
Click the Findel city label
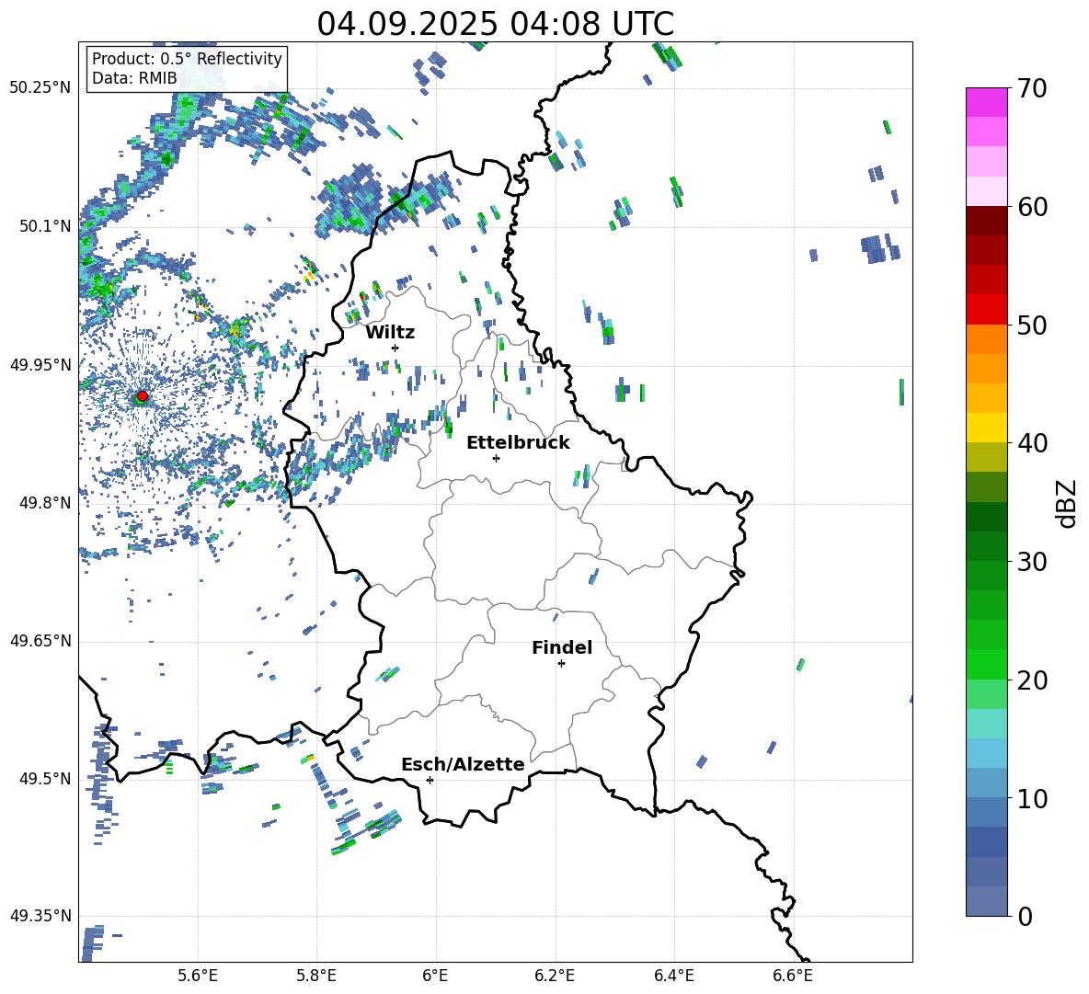pyautogui.click(x=562, y=647)
